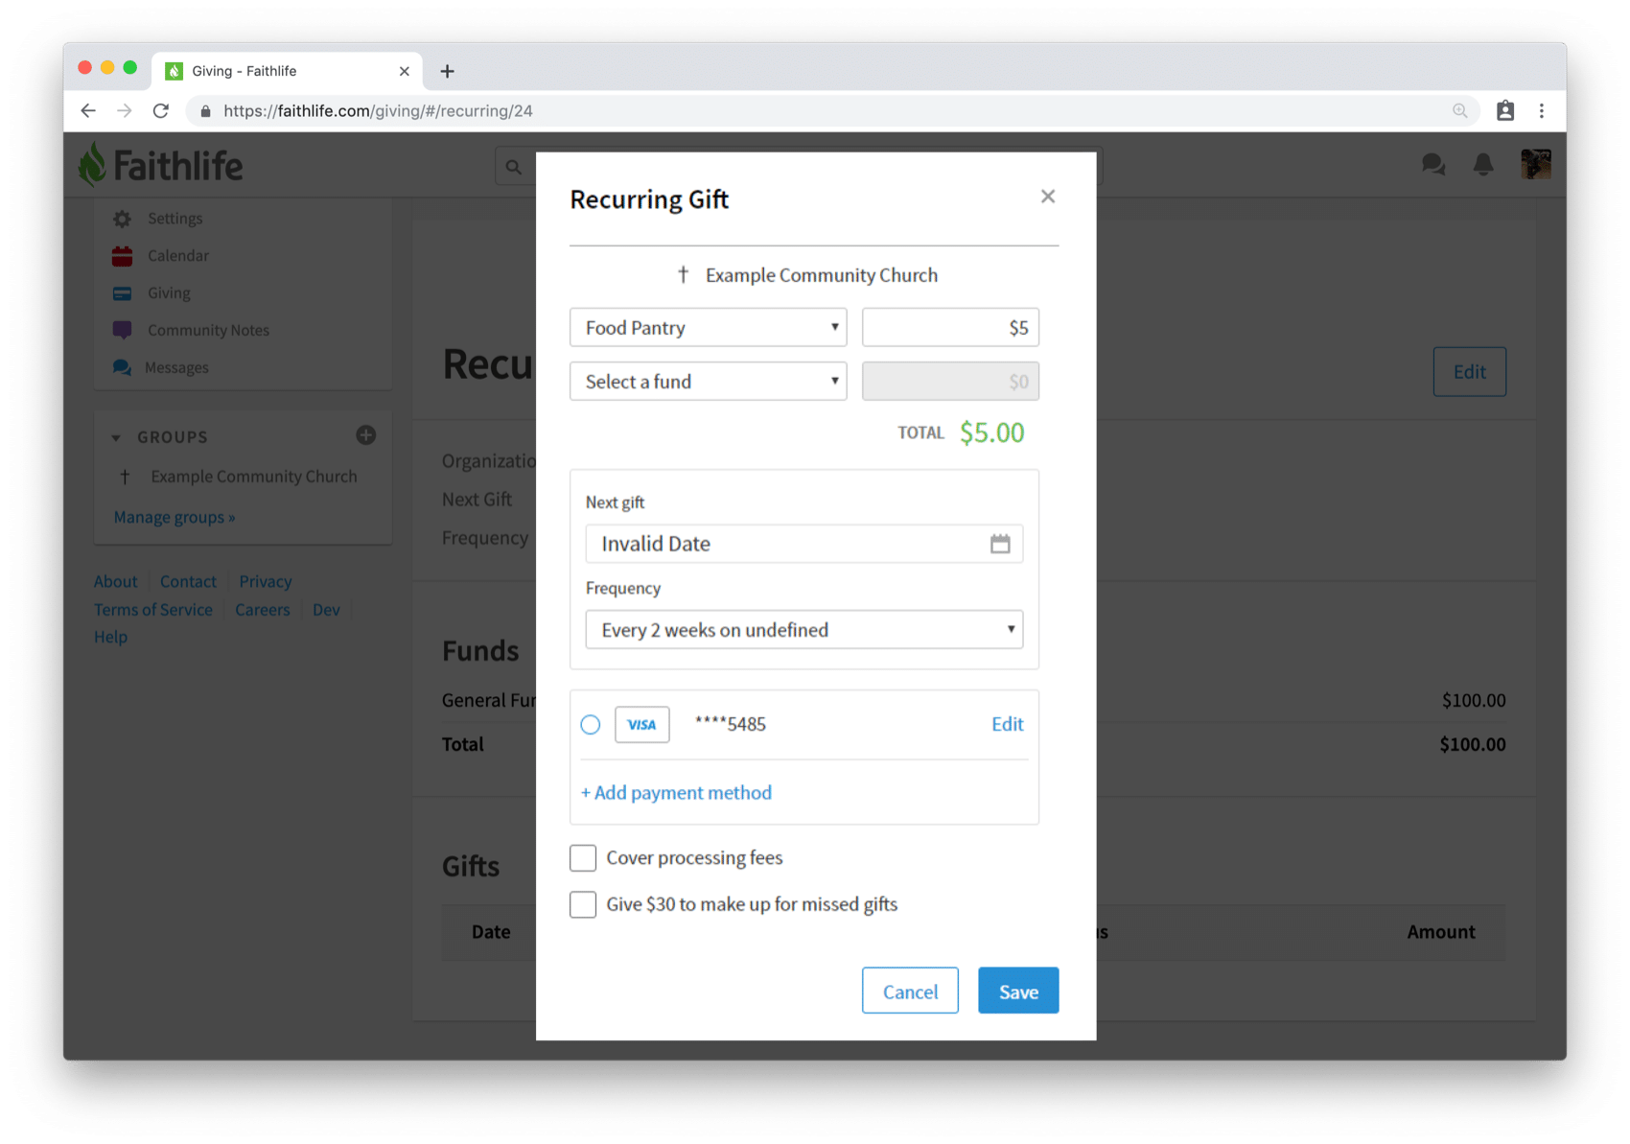Click the Giving card icon

coord(122,293)
